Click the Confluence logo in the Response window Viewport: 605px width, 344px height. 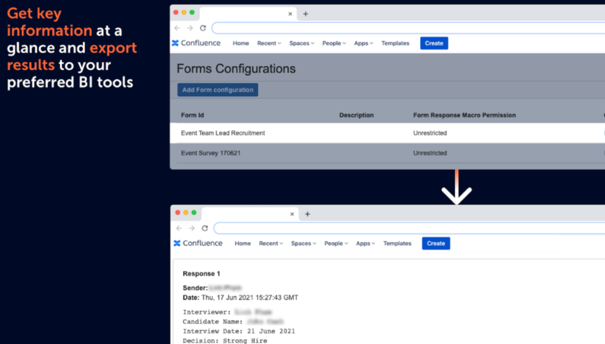tap(197, 243)
